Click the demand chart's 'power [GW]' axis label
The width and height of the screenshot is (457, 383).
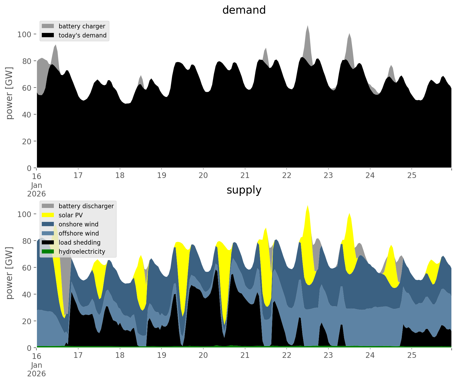tap(9, 93)
